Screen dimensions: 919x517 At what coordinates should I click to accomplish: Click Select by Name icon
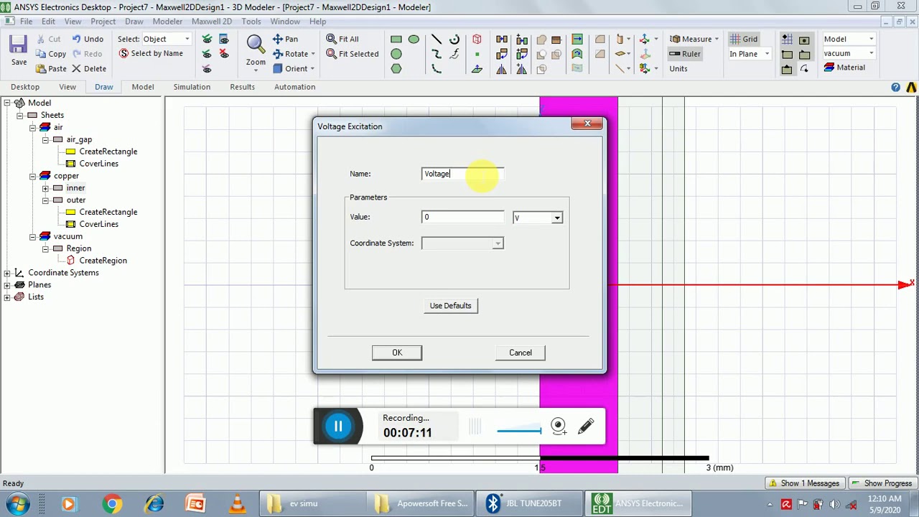[x=123, y=54]
